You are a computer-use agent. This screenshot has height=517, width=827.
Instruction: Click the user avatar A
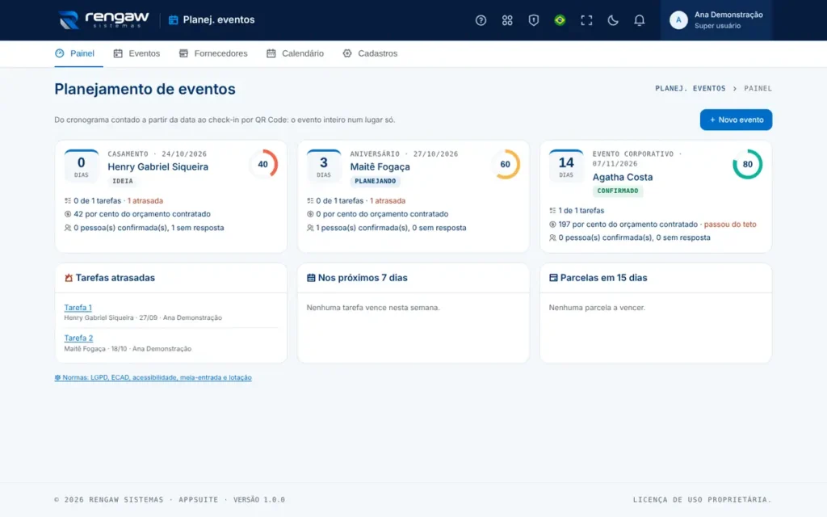pyautogui.click(x=678, y=20)
